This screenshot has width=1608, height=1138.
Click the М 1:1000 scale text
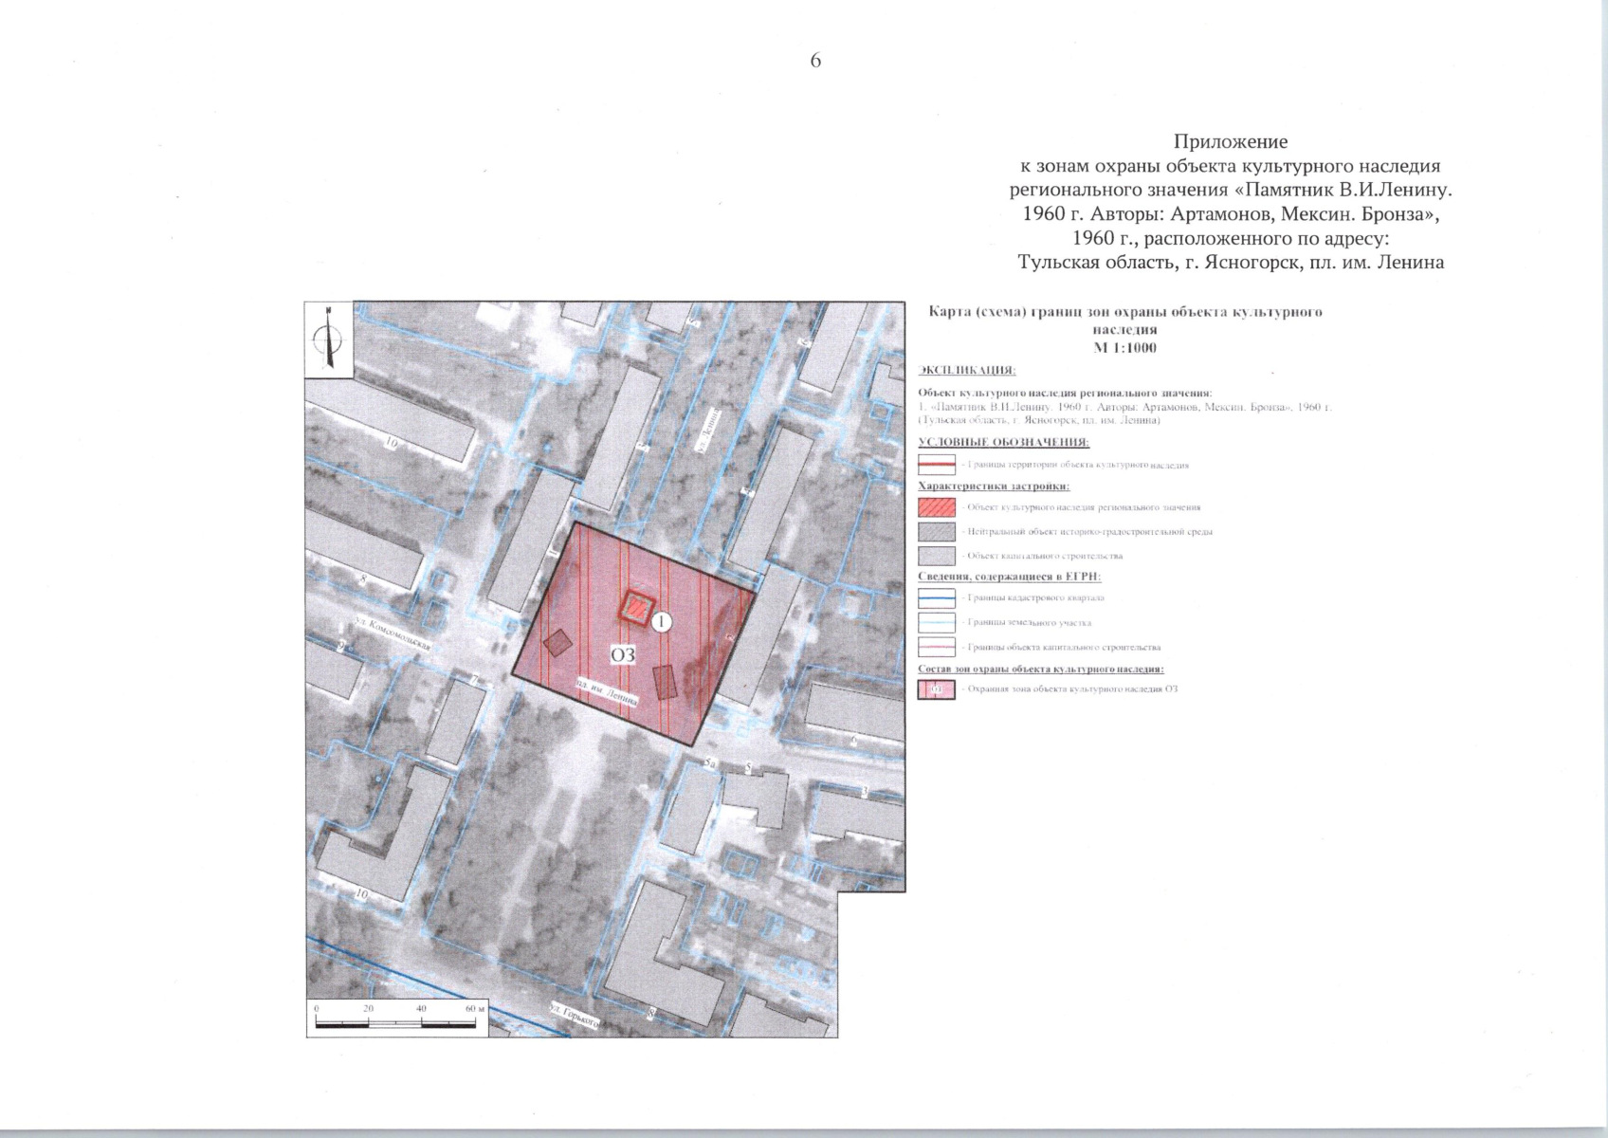point(1124,348)
